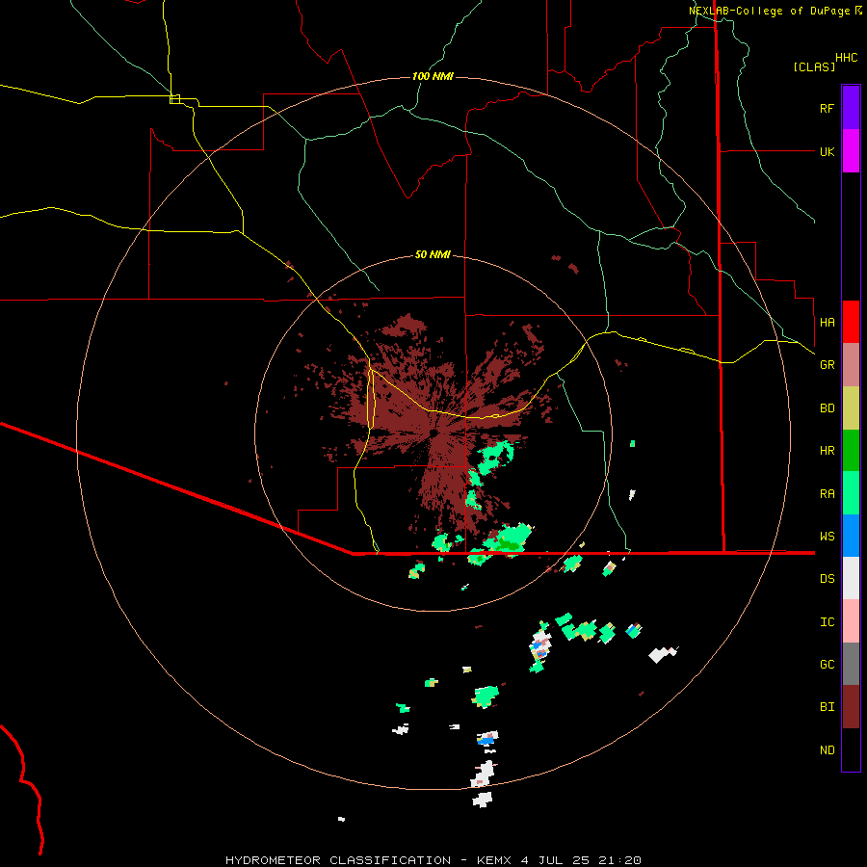Click the HA red legend swatch
The width and height of the screenshot is (867, 867).
(x=851, y=322)
